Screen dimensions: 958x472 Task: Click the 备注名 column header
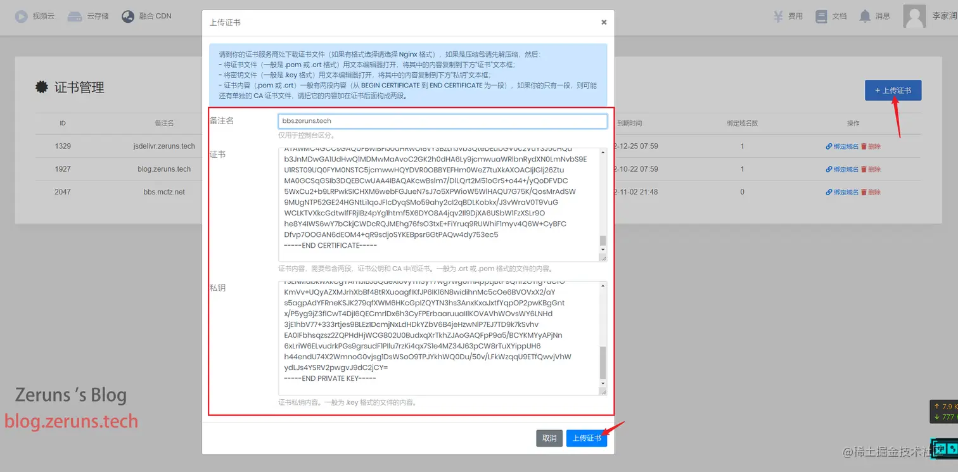click(x=164, y=124)
